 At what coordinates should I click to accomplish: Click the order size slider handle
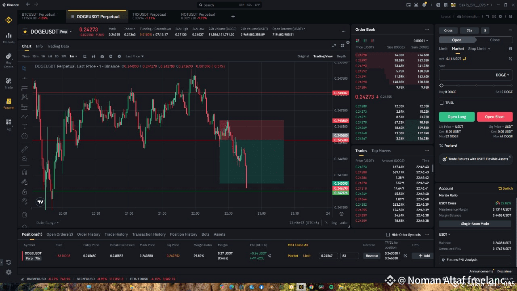pos(441,86)
